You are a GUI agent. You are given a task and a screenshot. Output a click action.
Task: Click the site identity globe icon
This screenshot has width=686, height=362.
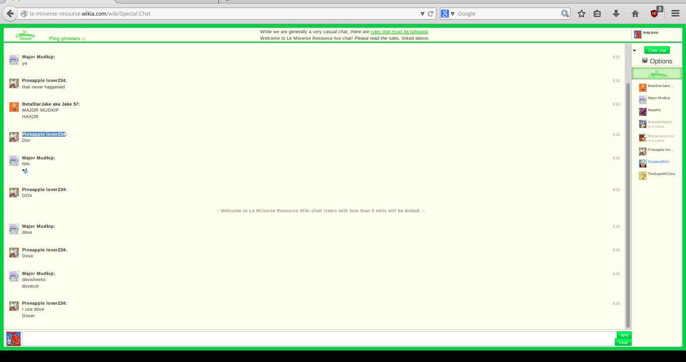click(24, 14)
